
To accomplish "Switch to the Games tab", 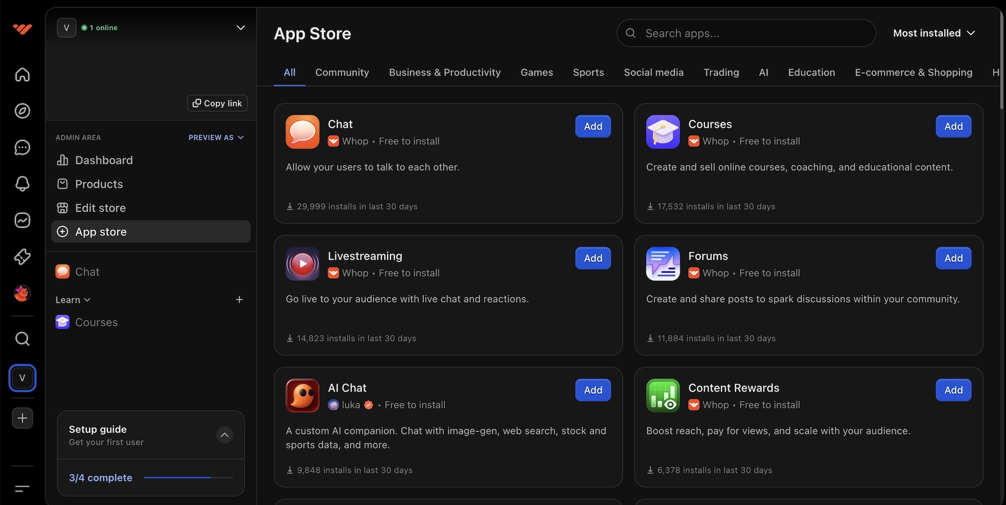I will (537, 73).
